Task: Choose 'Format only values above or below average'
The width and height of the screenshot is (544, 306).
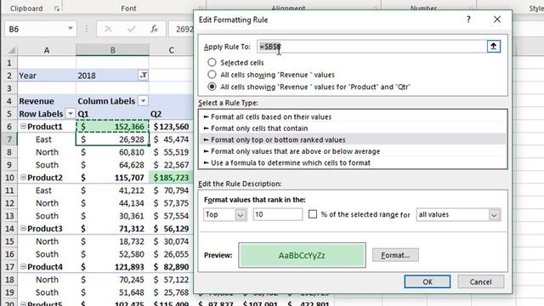Action: pyautogui.click(x=353, y=151)
